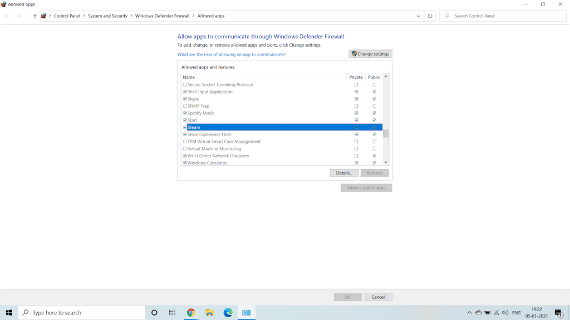Viewport: 570px width, 320px height.
Task: Navigate up one level with the up arrow
Action: point(35,16)
